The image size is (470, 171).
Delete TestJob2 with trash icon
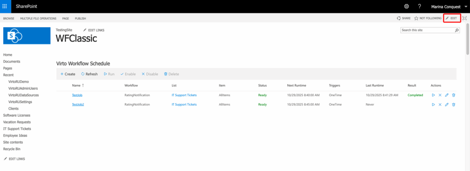click(453, 105)
